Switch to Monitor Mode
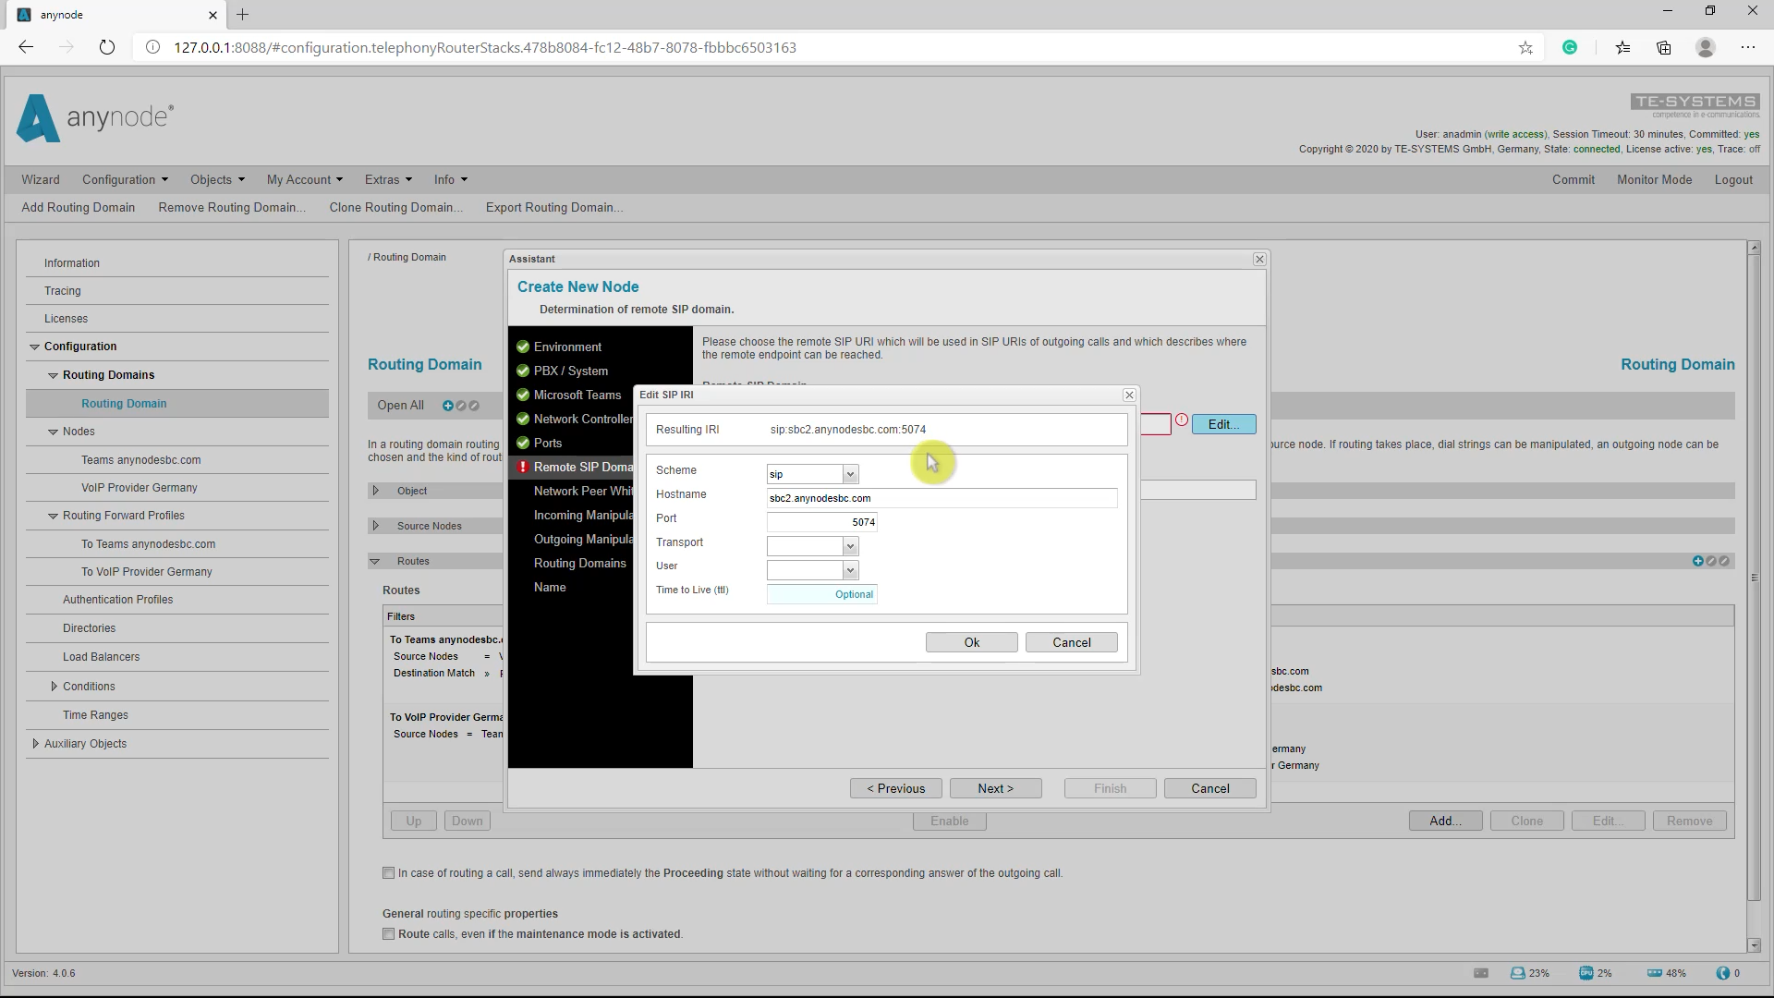 [x=1655, y=179]
